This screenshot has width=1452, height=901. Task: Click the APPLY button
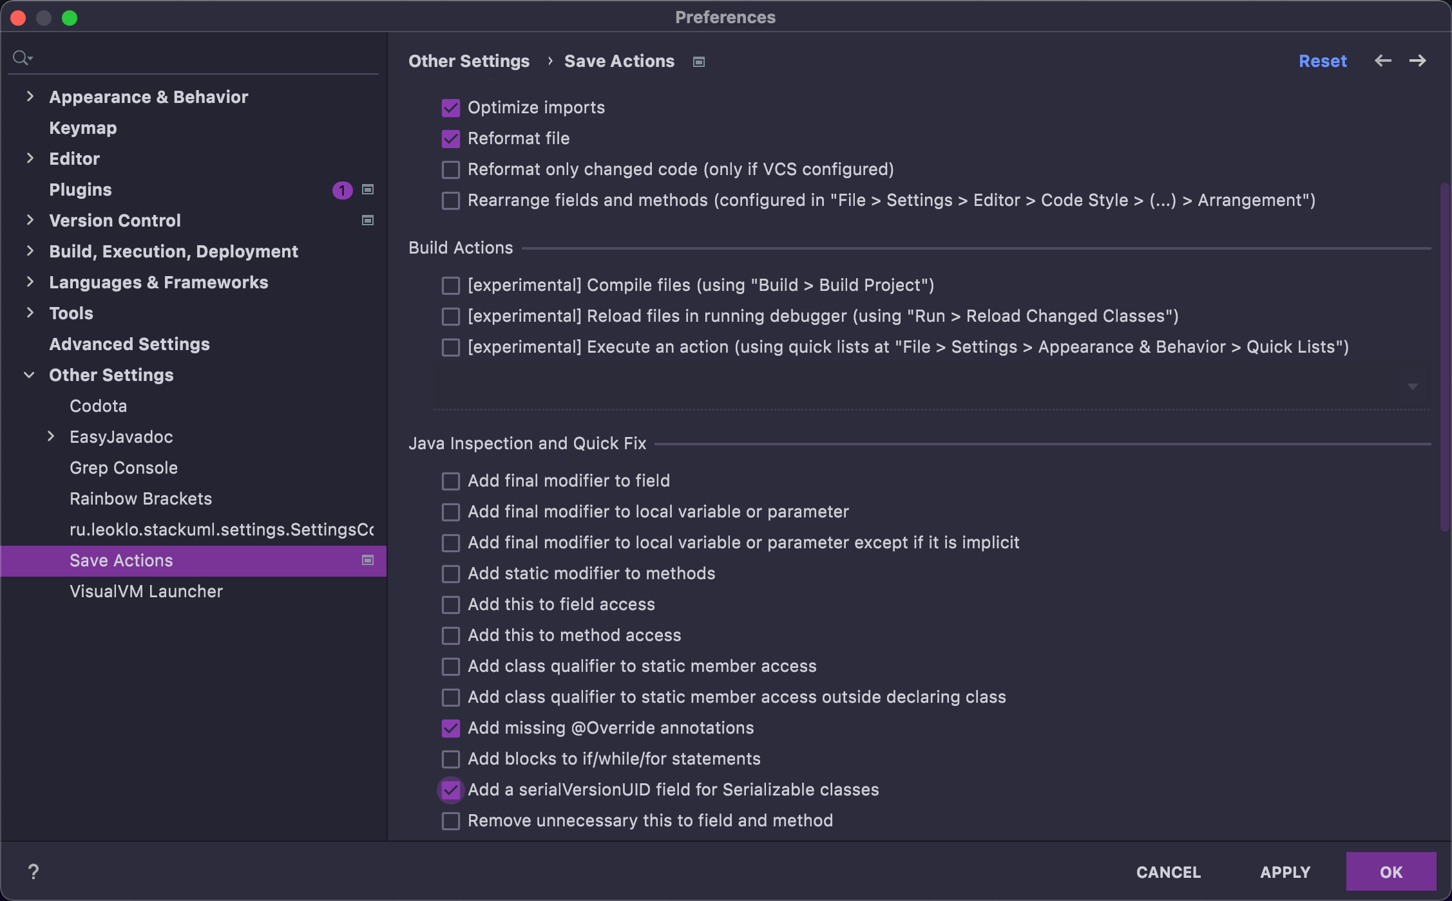[x=1286, y=872]
